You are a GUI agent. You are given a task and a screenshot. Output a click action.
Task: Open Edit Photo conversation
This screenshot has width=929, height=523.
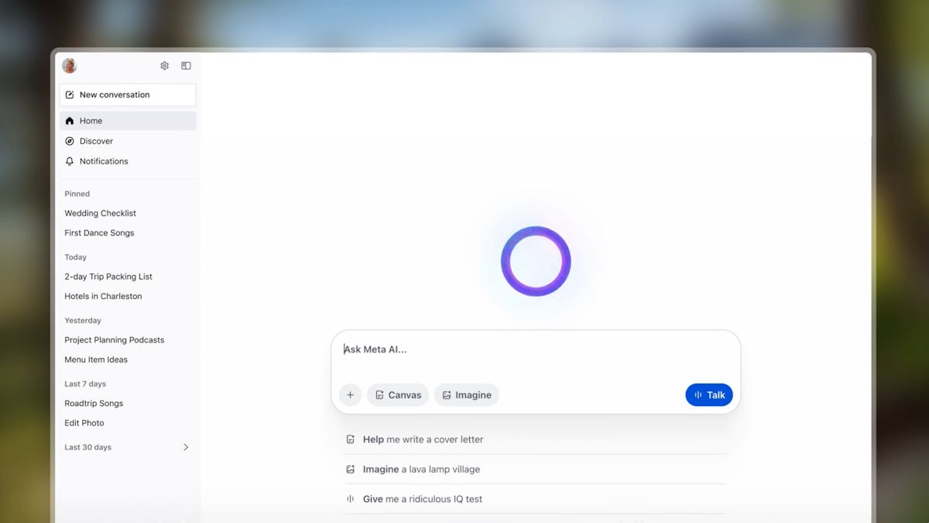point(84,423)
